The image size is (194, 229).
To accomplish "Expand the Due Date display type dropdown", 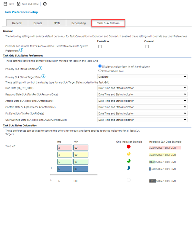I will tap(142, 88).
